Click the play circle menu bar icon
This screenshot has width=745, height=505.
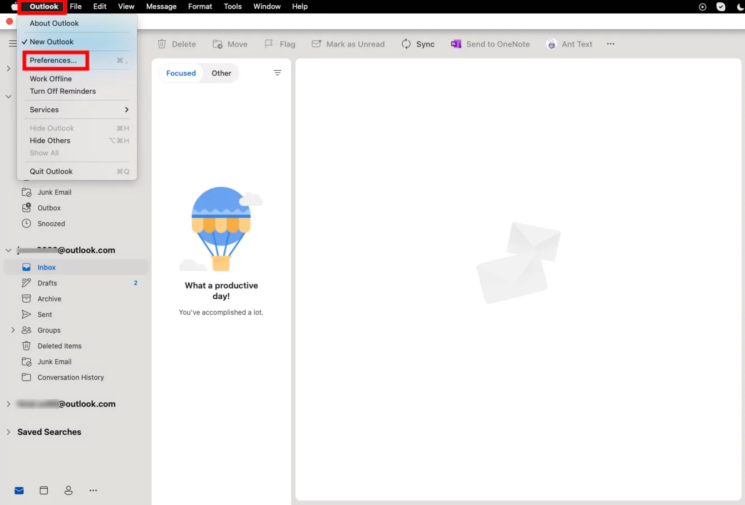click(x=702, y=7)
